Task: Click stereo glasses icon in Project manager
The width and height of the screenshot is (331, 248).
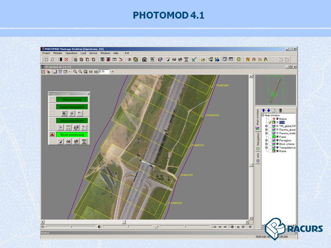Action: [68, 141]
